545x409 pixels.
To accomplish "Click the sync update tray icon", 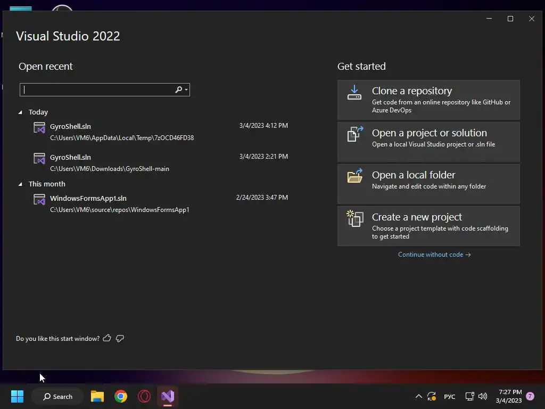I will [x=432, y=396].
